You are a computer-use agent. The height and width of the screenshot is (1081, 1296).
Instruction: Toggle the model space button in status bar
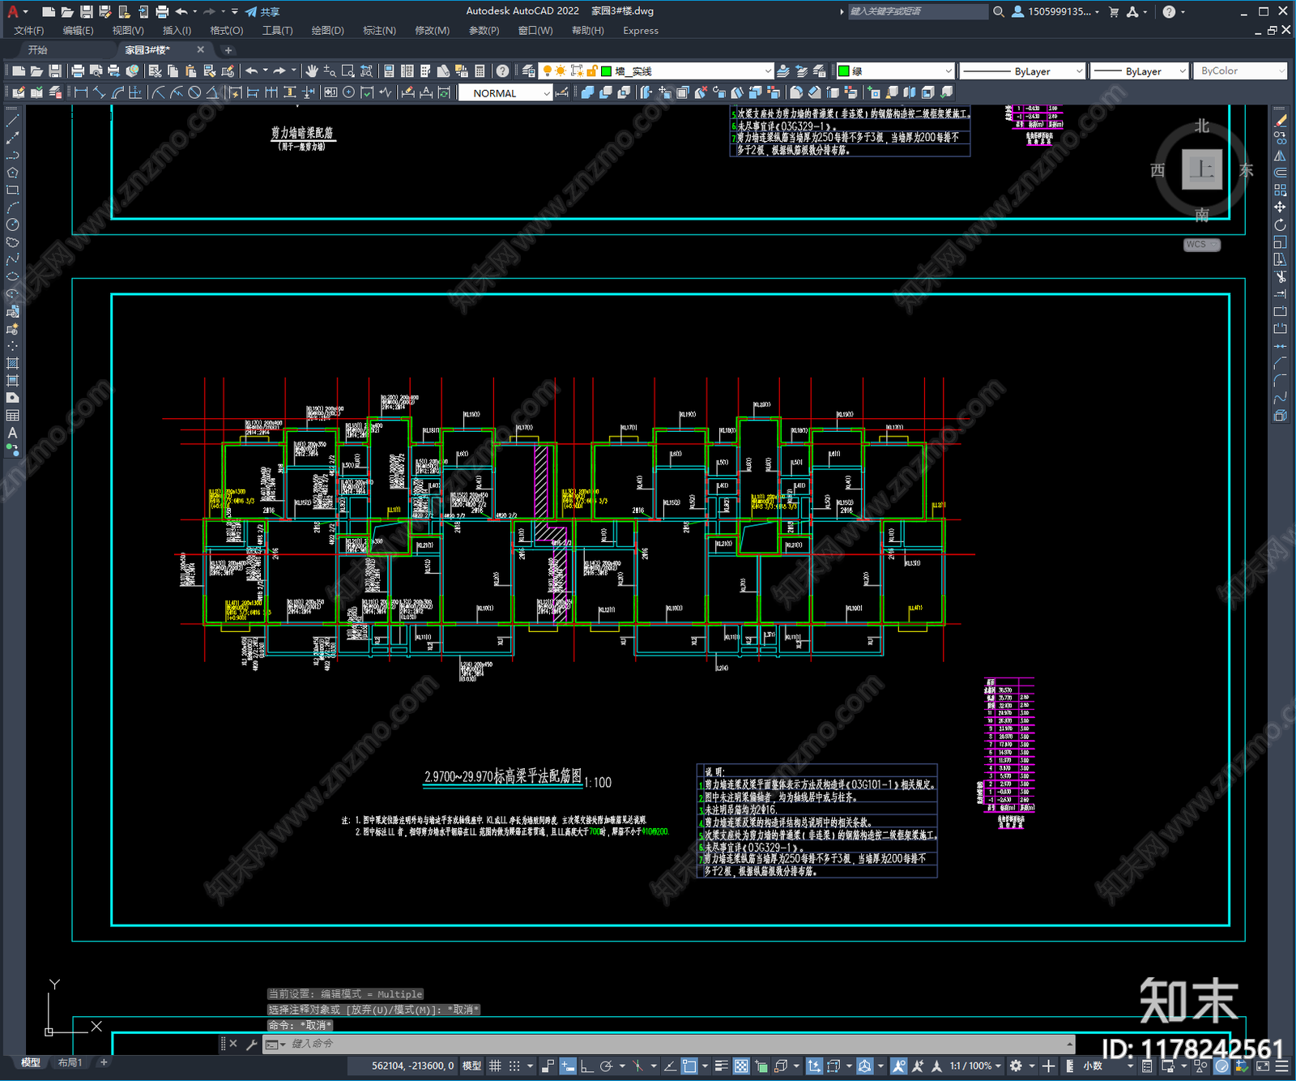[471, 1066]
